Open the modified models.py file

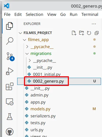pyautogui.click(x=40, y=109)
